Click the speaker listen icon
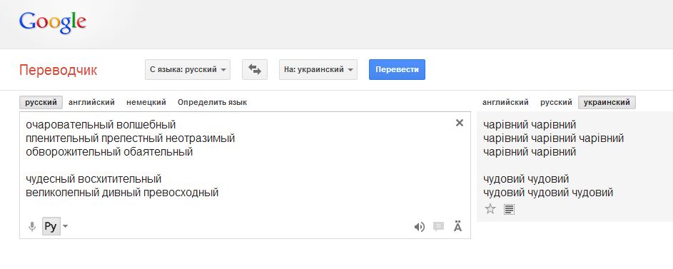The height and width of the screenshot is (269, 673). [x=420, y=227]
